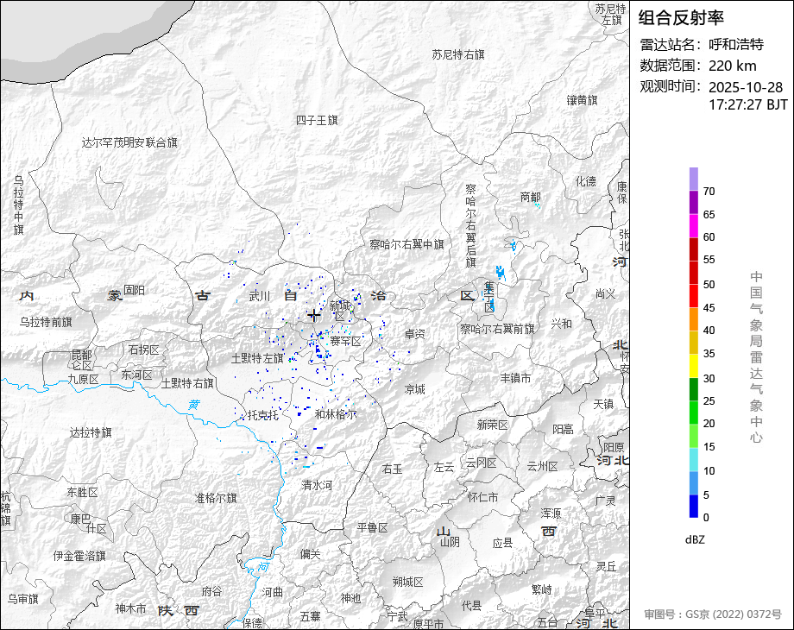Click the 商都 map label
This screenshot has height=630, width=794.
tap(530, 197)
